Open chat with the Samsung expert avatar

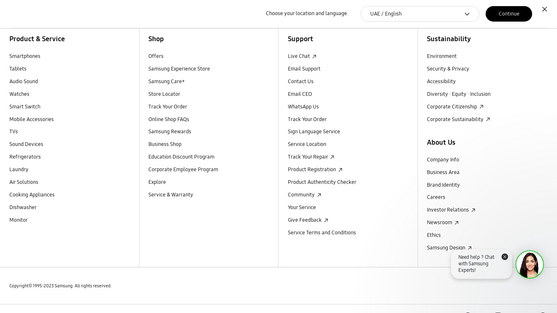click(530, 265)
